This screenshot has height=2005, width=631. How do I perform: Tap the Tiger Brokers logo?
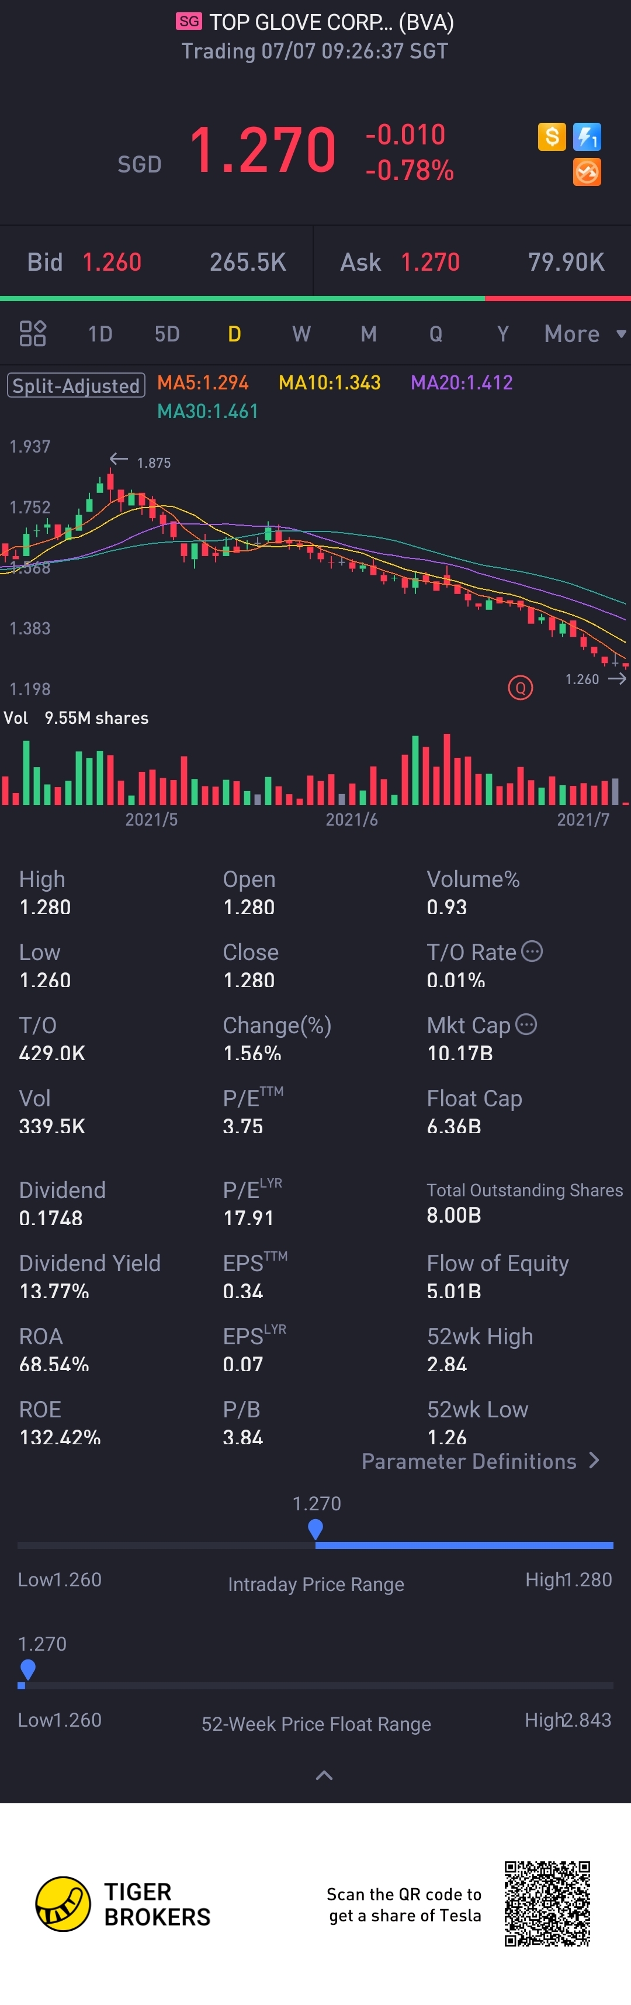64,1903
